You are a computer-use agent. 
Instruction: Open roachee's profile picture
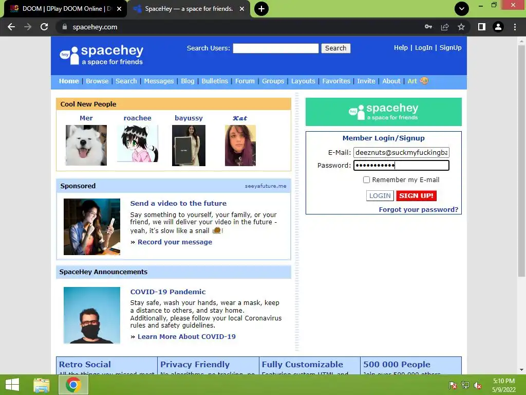(138, 143)
